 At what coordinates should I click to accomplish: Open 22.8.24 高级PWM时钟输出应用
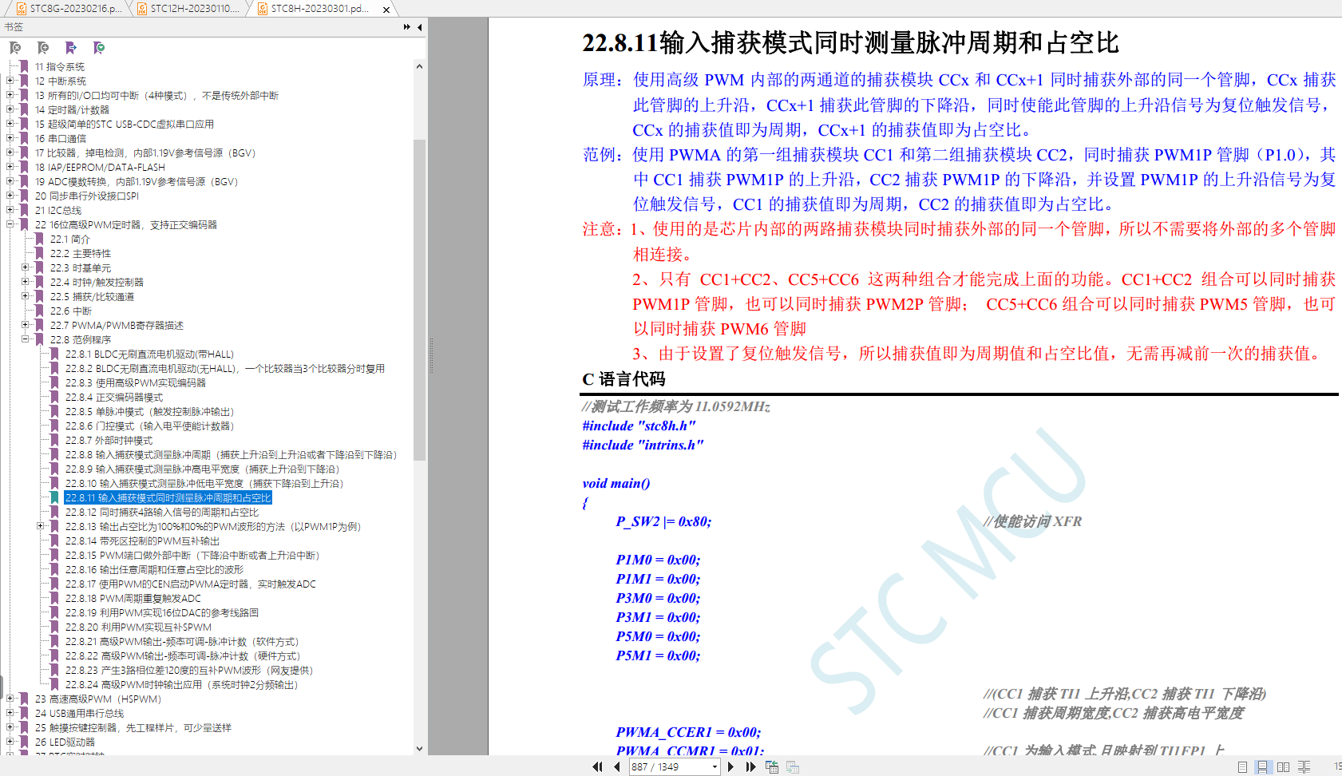[181, 684]
